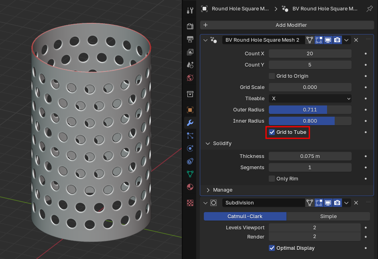The height and width of the screenshot is (259, 378).
Task: Open the Tool properties tab
Action: coord(190,10)
